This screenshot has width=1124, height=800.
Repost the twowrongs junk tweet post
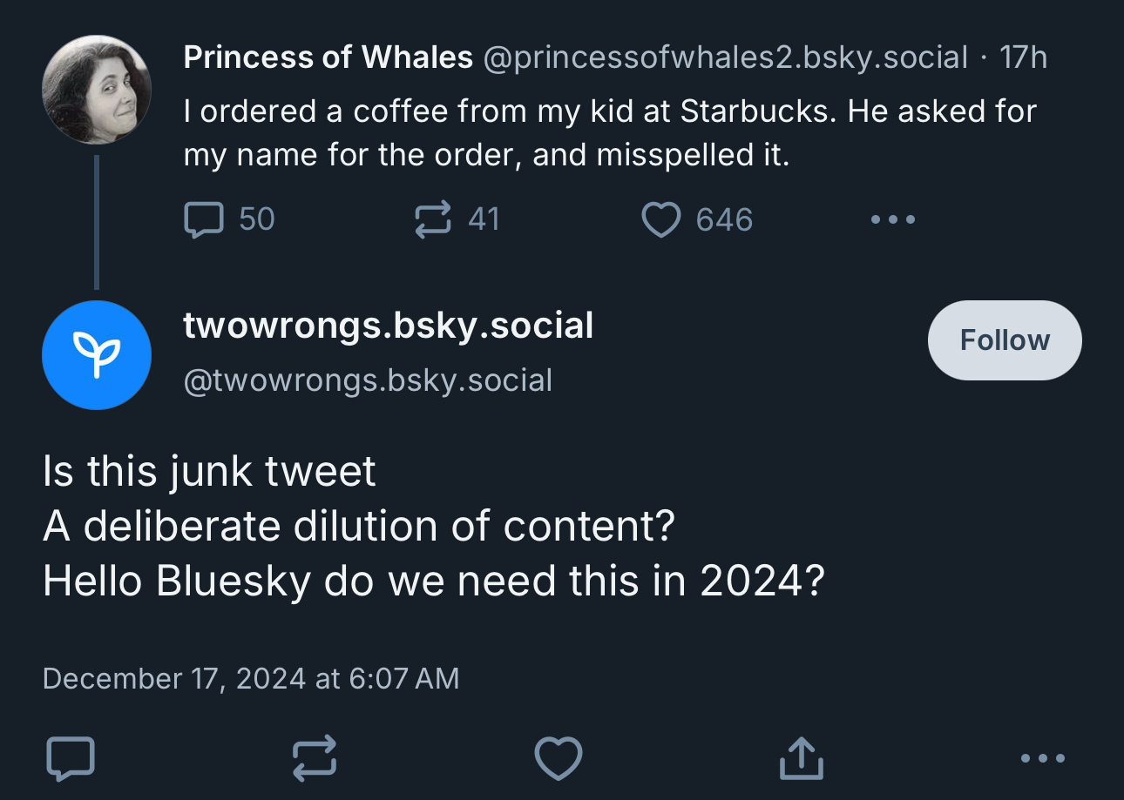(x=314, y=758)
